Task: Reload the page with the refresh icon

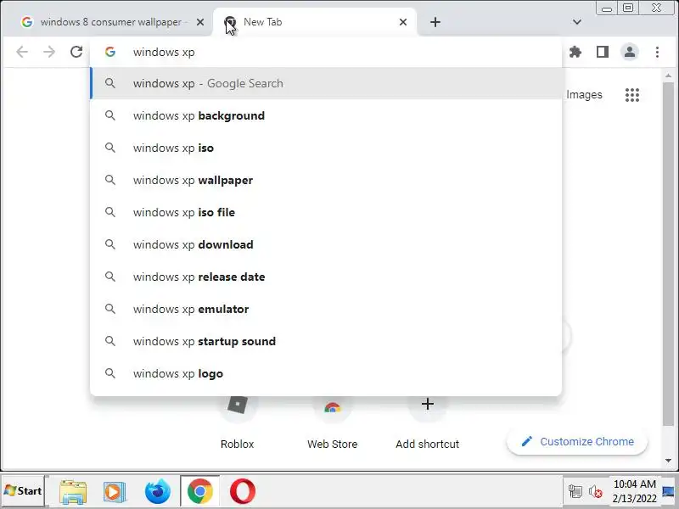Action: click(x=76, y=52)
